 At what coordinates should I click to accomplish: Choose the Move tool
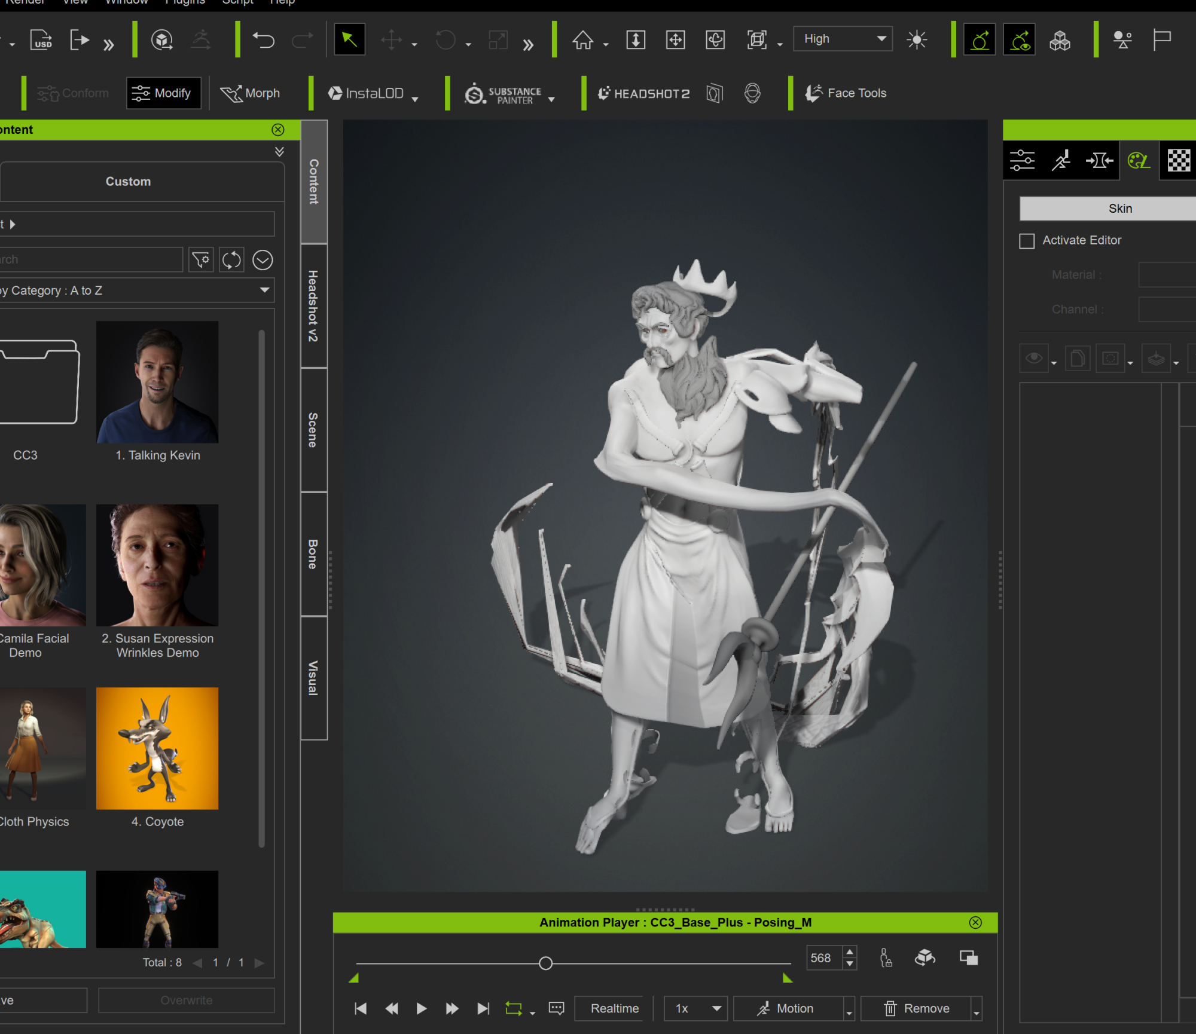click(x=391, y=40)
